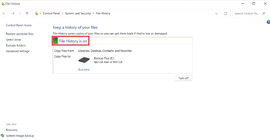Open Restore personal files
The width and height of the screenshot is (270, 140).
click(x=20, y=34)
